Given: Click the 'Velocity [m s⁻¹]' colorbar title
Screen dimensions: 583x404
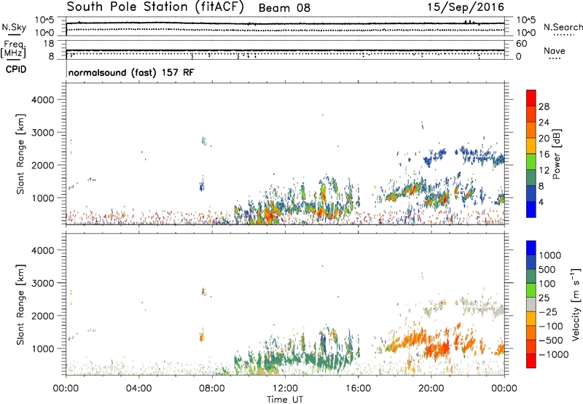Looking at the screenshot, I should (x=576, y=304).
